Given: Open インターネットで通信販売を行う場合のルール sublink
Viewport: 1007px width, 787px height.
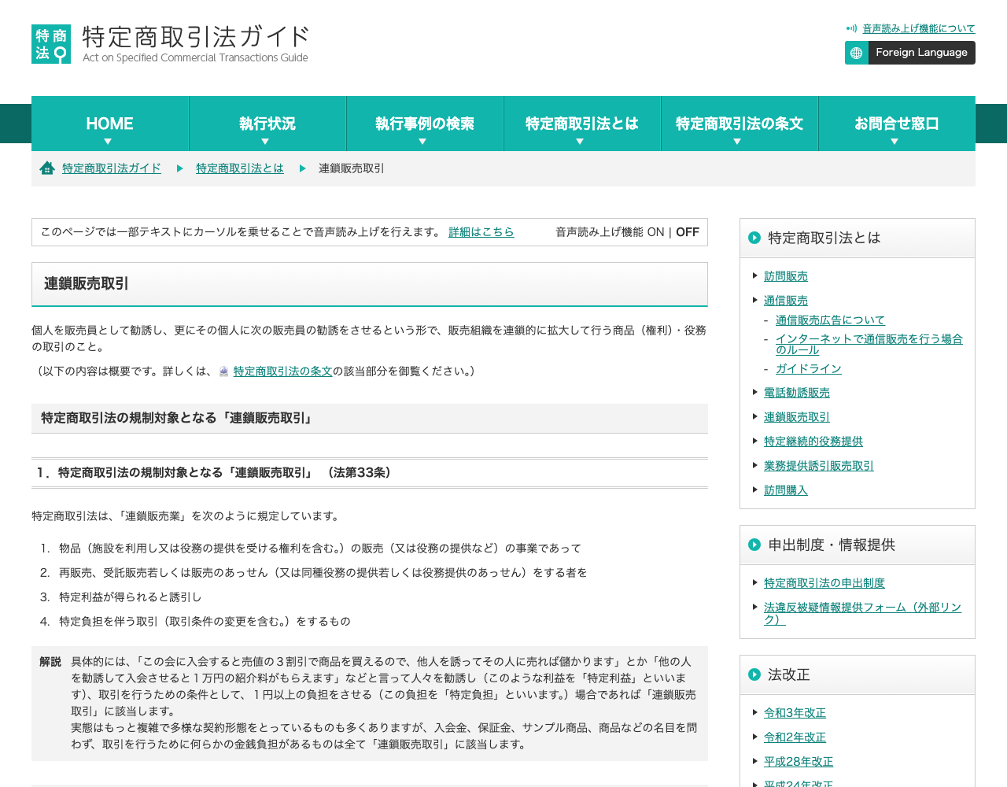Looking at the screenshot, I should click(x=869, y=345).
